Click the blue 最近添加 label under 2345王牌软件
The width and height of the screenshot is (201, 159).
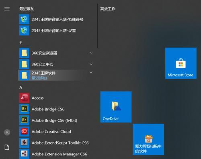pos(39,78)
